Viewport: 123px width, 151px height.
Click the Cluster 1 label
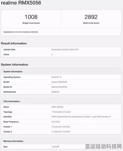(8, 127)
